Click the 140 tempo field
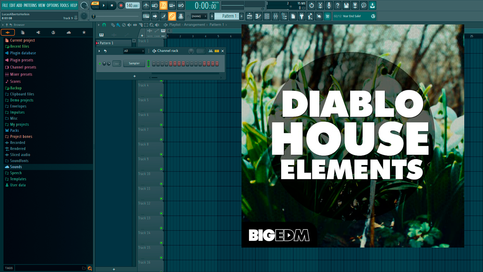 (x=133, y=5)
